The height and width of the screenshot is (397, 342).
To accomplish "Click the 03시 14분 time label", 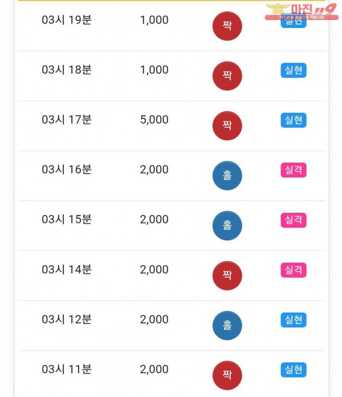I will [x=67, y=269].
